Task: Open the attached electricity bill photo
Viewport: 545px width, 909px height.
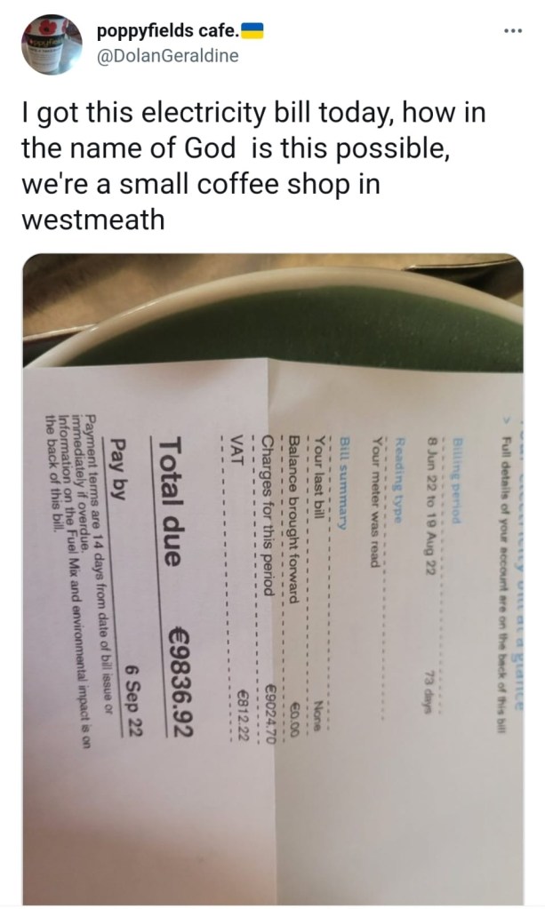Action: 272,578
